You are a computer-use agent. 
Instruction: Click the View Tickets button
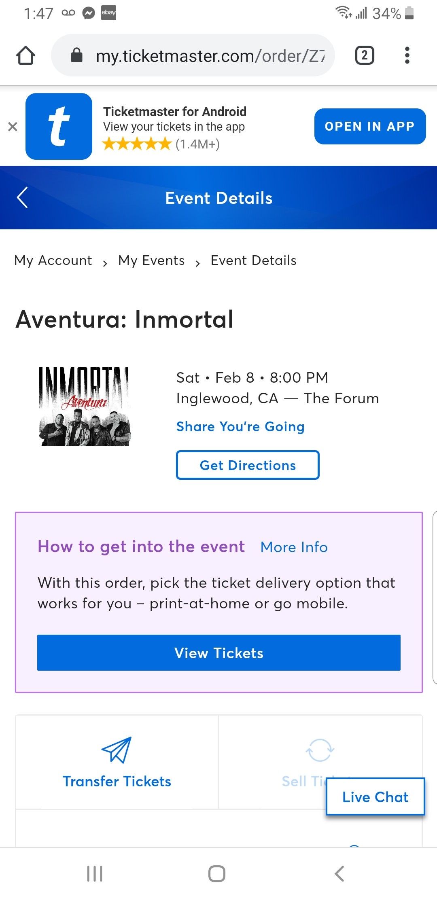point(219,653)
